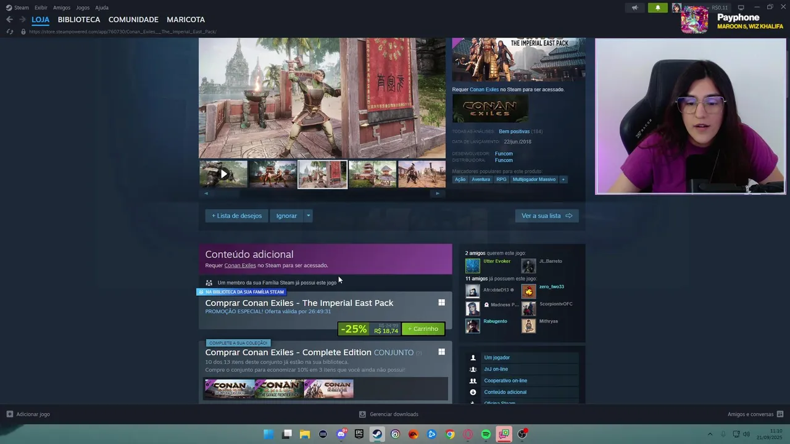The width and height of the screenshot is (790, 444).
Task: Open Gerenciar downloads
Action: tap(389, 414)
